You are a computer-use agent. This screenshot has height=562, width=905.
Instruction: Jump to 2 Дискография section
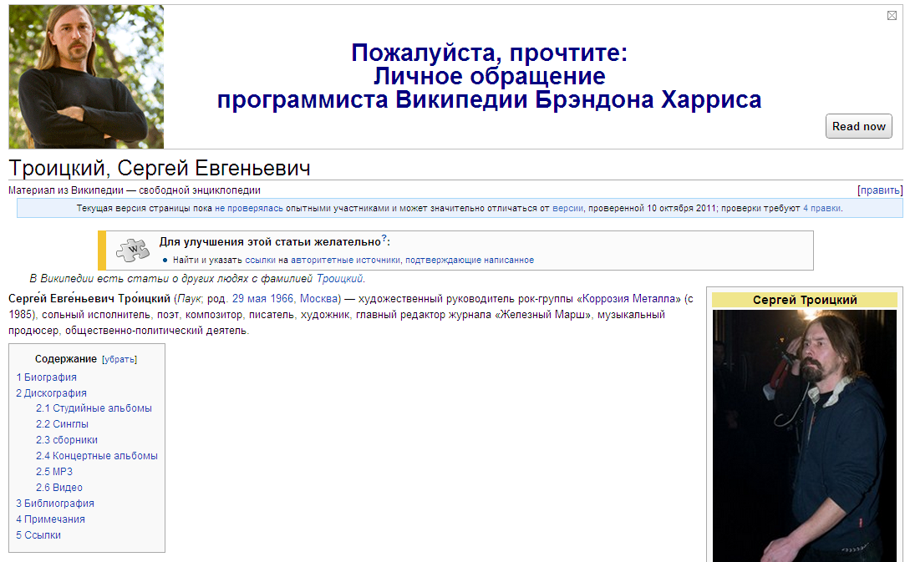tap(51, 393)
